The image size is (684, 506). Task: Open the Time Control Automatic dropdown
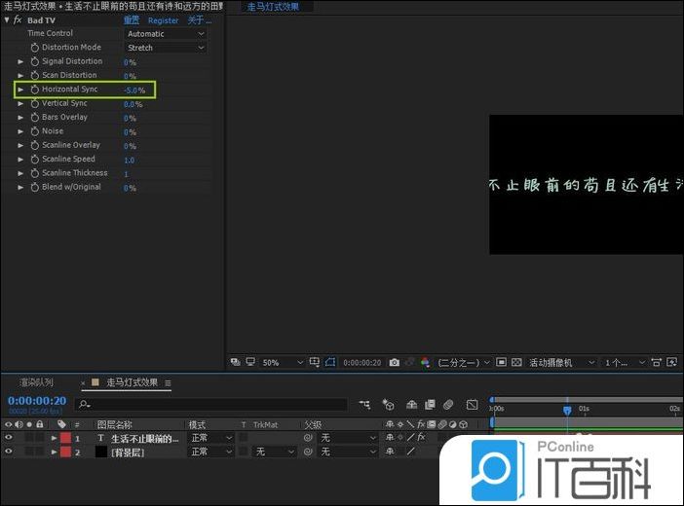coord(166,33)
